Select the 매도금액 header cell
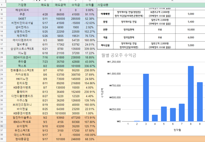The image size is (205, 142). coord(60,5)
